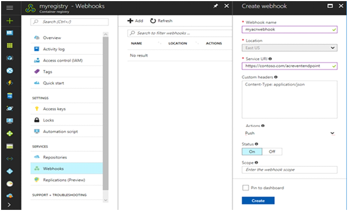This screenshot has width=348, height=211.
Task: Click the blue Create button
Action: [x=258, y=201]
